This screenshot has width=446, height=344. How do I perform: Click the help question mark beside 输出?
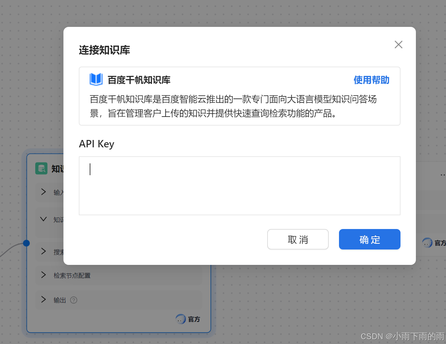(73, 300)
